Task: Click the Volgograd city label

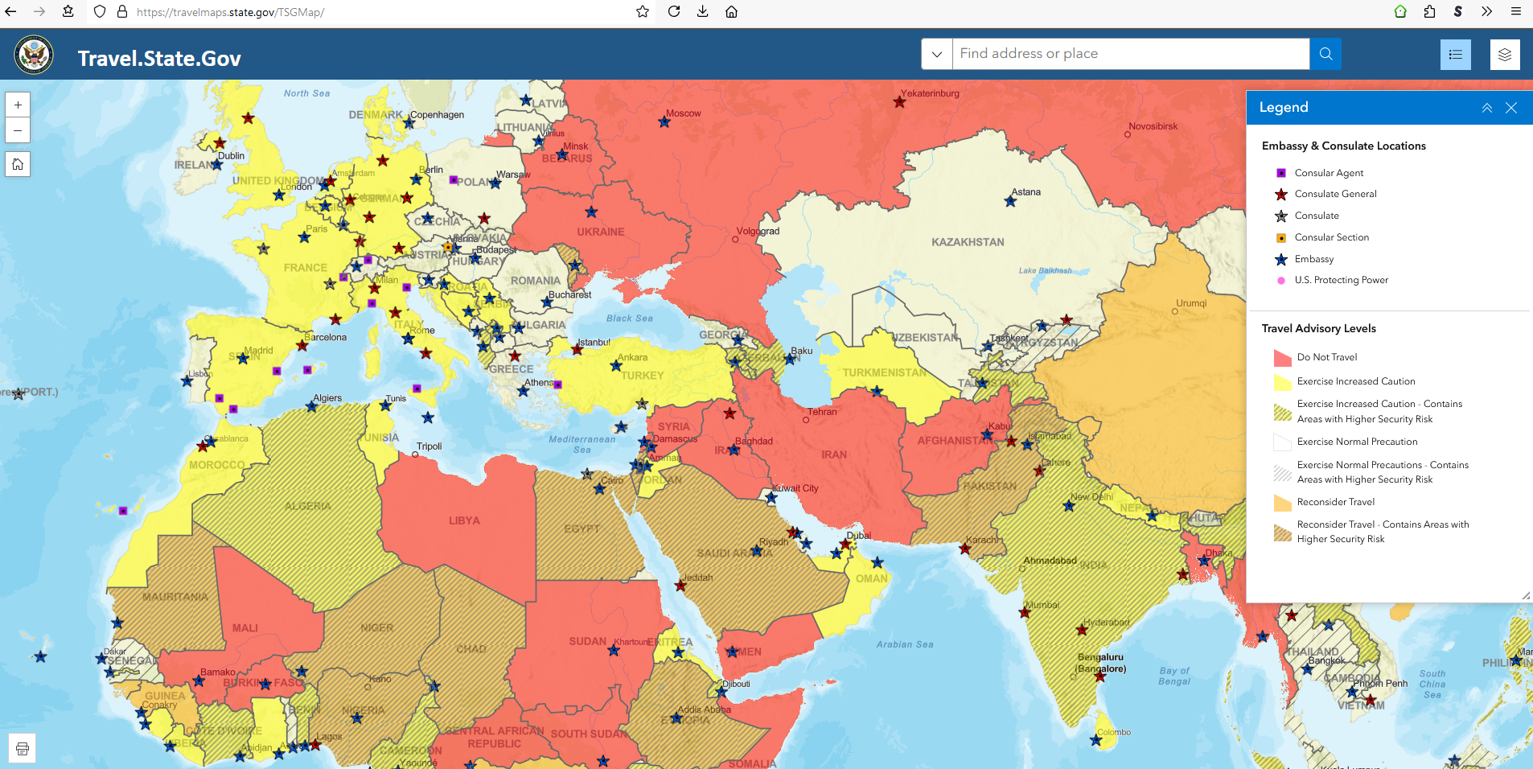Action: [758, 231]
